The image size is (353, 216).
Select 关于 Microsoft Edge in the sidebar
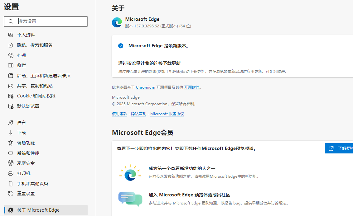46,210
